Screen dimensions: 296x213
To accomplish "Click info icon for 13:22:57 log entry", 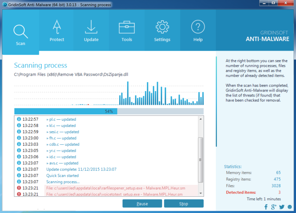I will (x=19, y=119).
